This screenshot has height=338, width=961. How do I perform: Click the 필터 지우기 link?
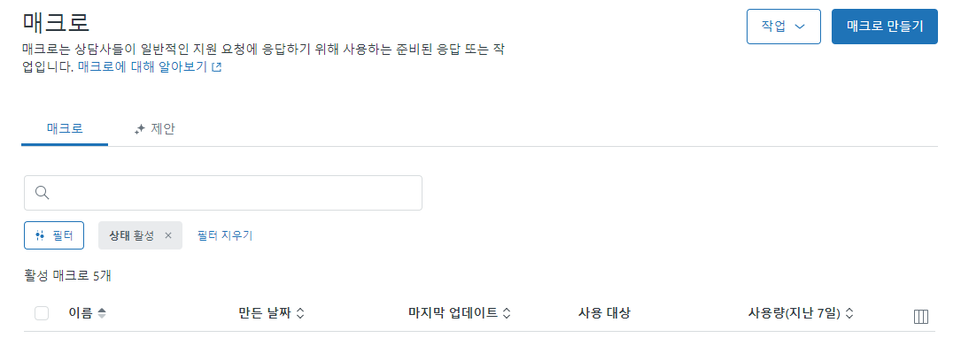click(x=225, y=235)
